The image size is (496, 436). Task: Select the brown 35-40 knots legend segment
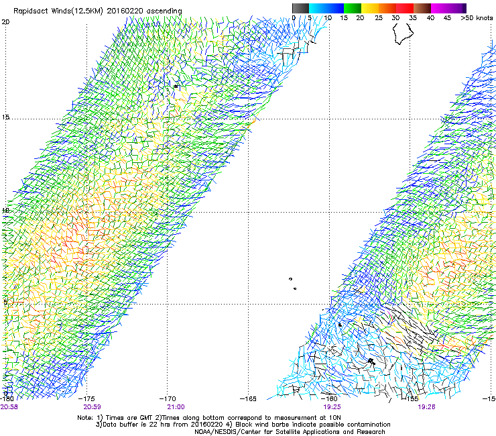coord(422,8)
